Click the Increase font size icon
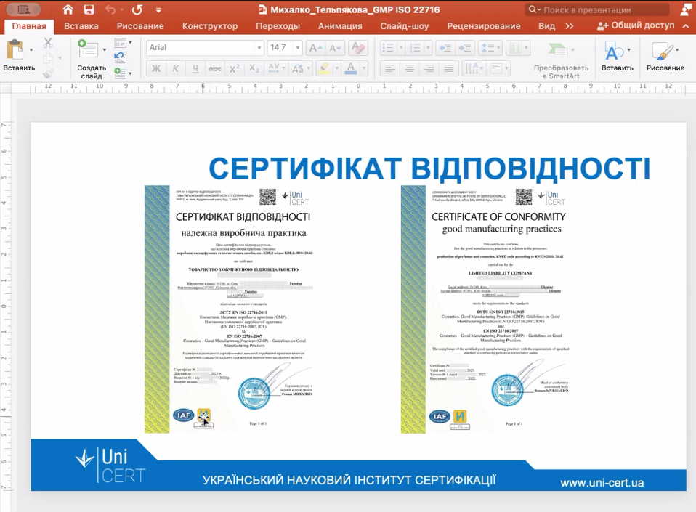 click(315, 48)
